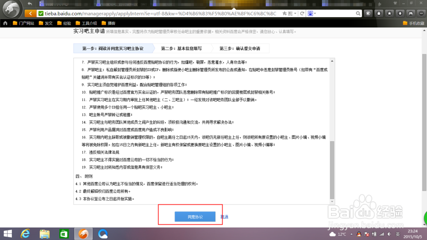Select step 第一步 阅读并同意实习吧主协议
Viewport: 427px width, 240px height.
113,49
